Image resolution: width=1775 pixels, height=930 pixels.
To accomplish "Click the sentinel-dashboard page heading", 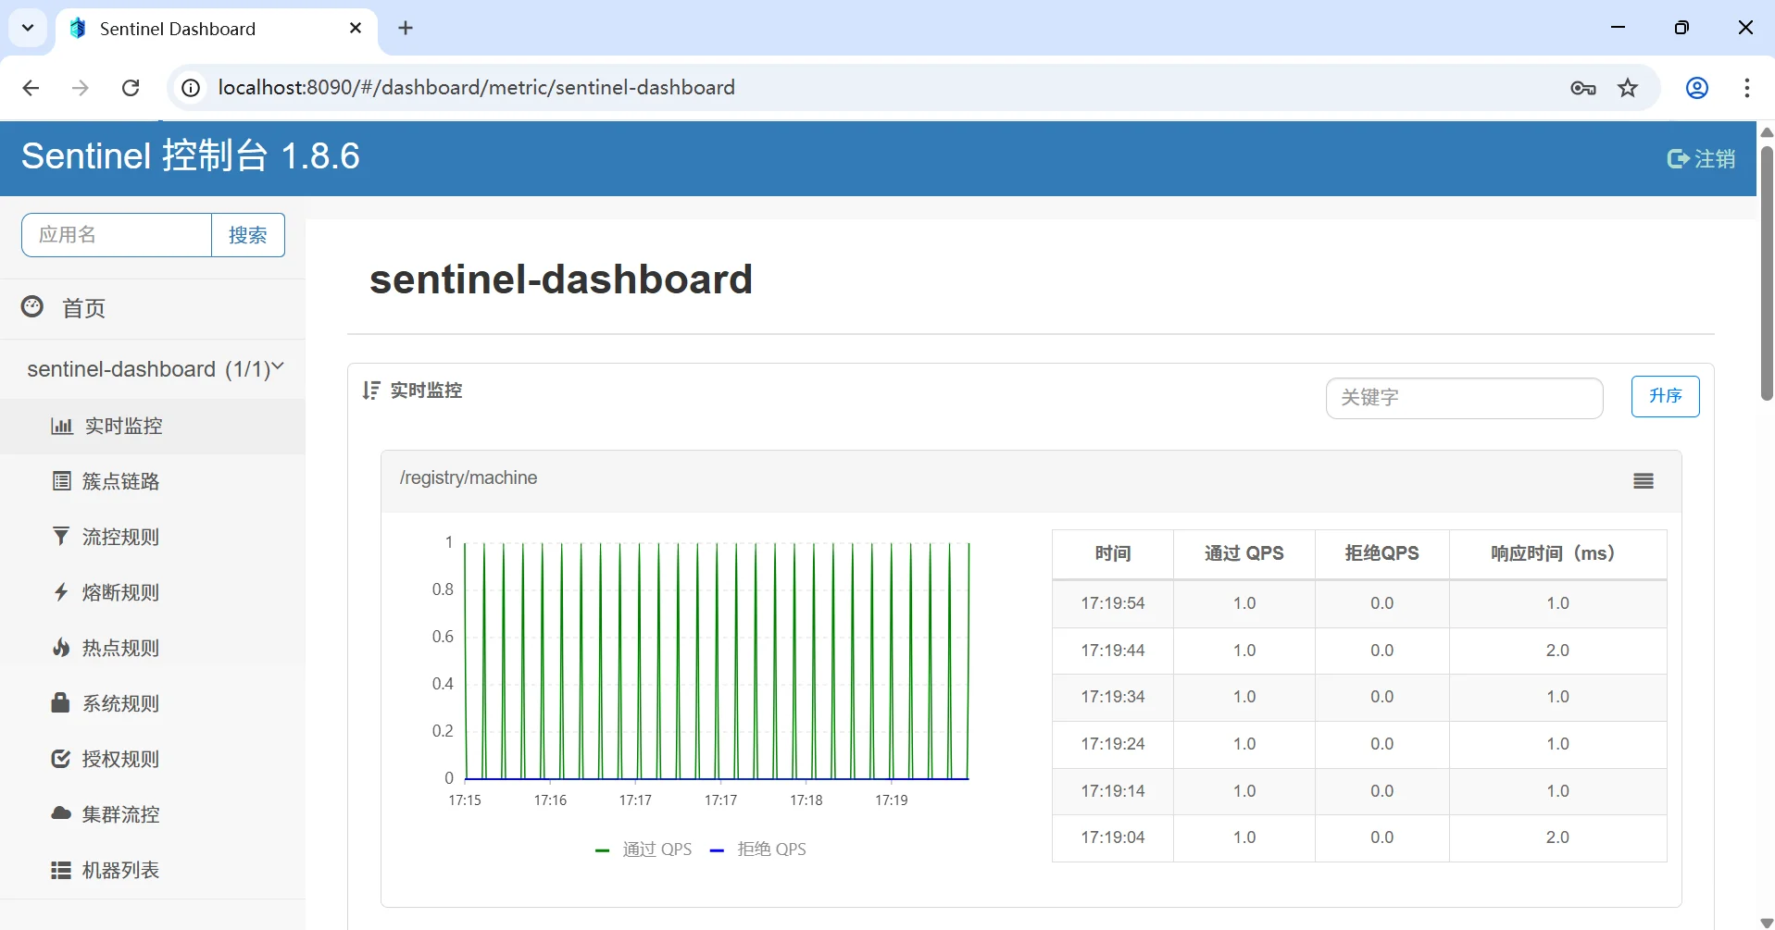I will click(561, 279).
